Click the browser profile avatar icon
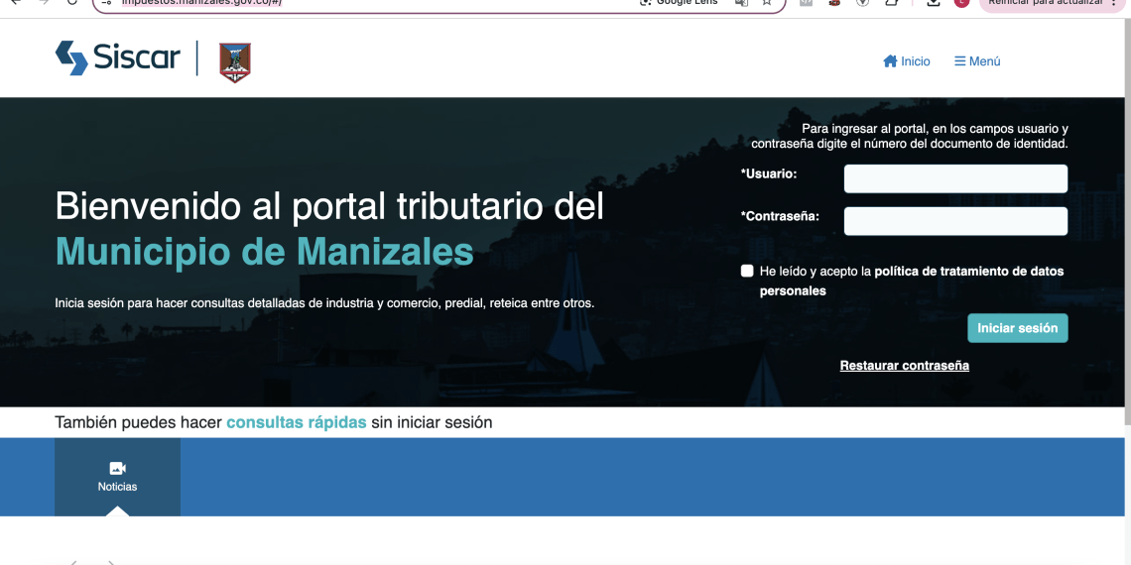The width and height of the screenshot is (1131, 565). tap(961, 2)
